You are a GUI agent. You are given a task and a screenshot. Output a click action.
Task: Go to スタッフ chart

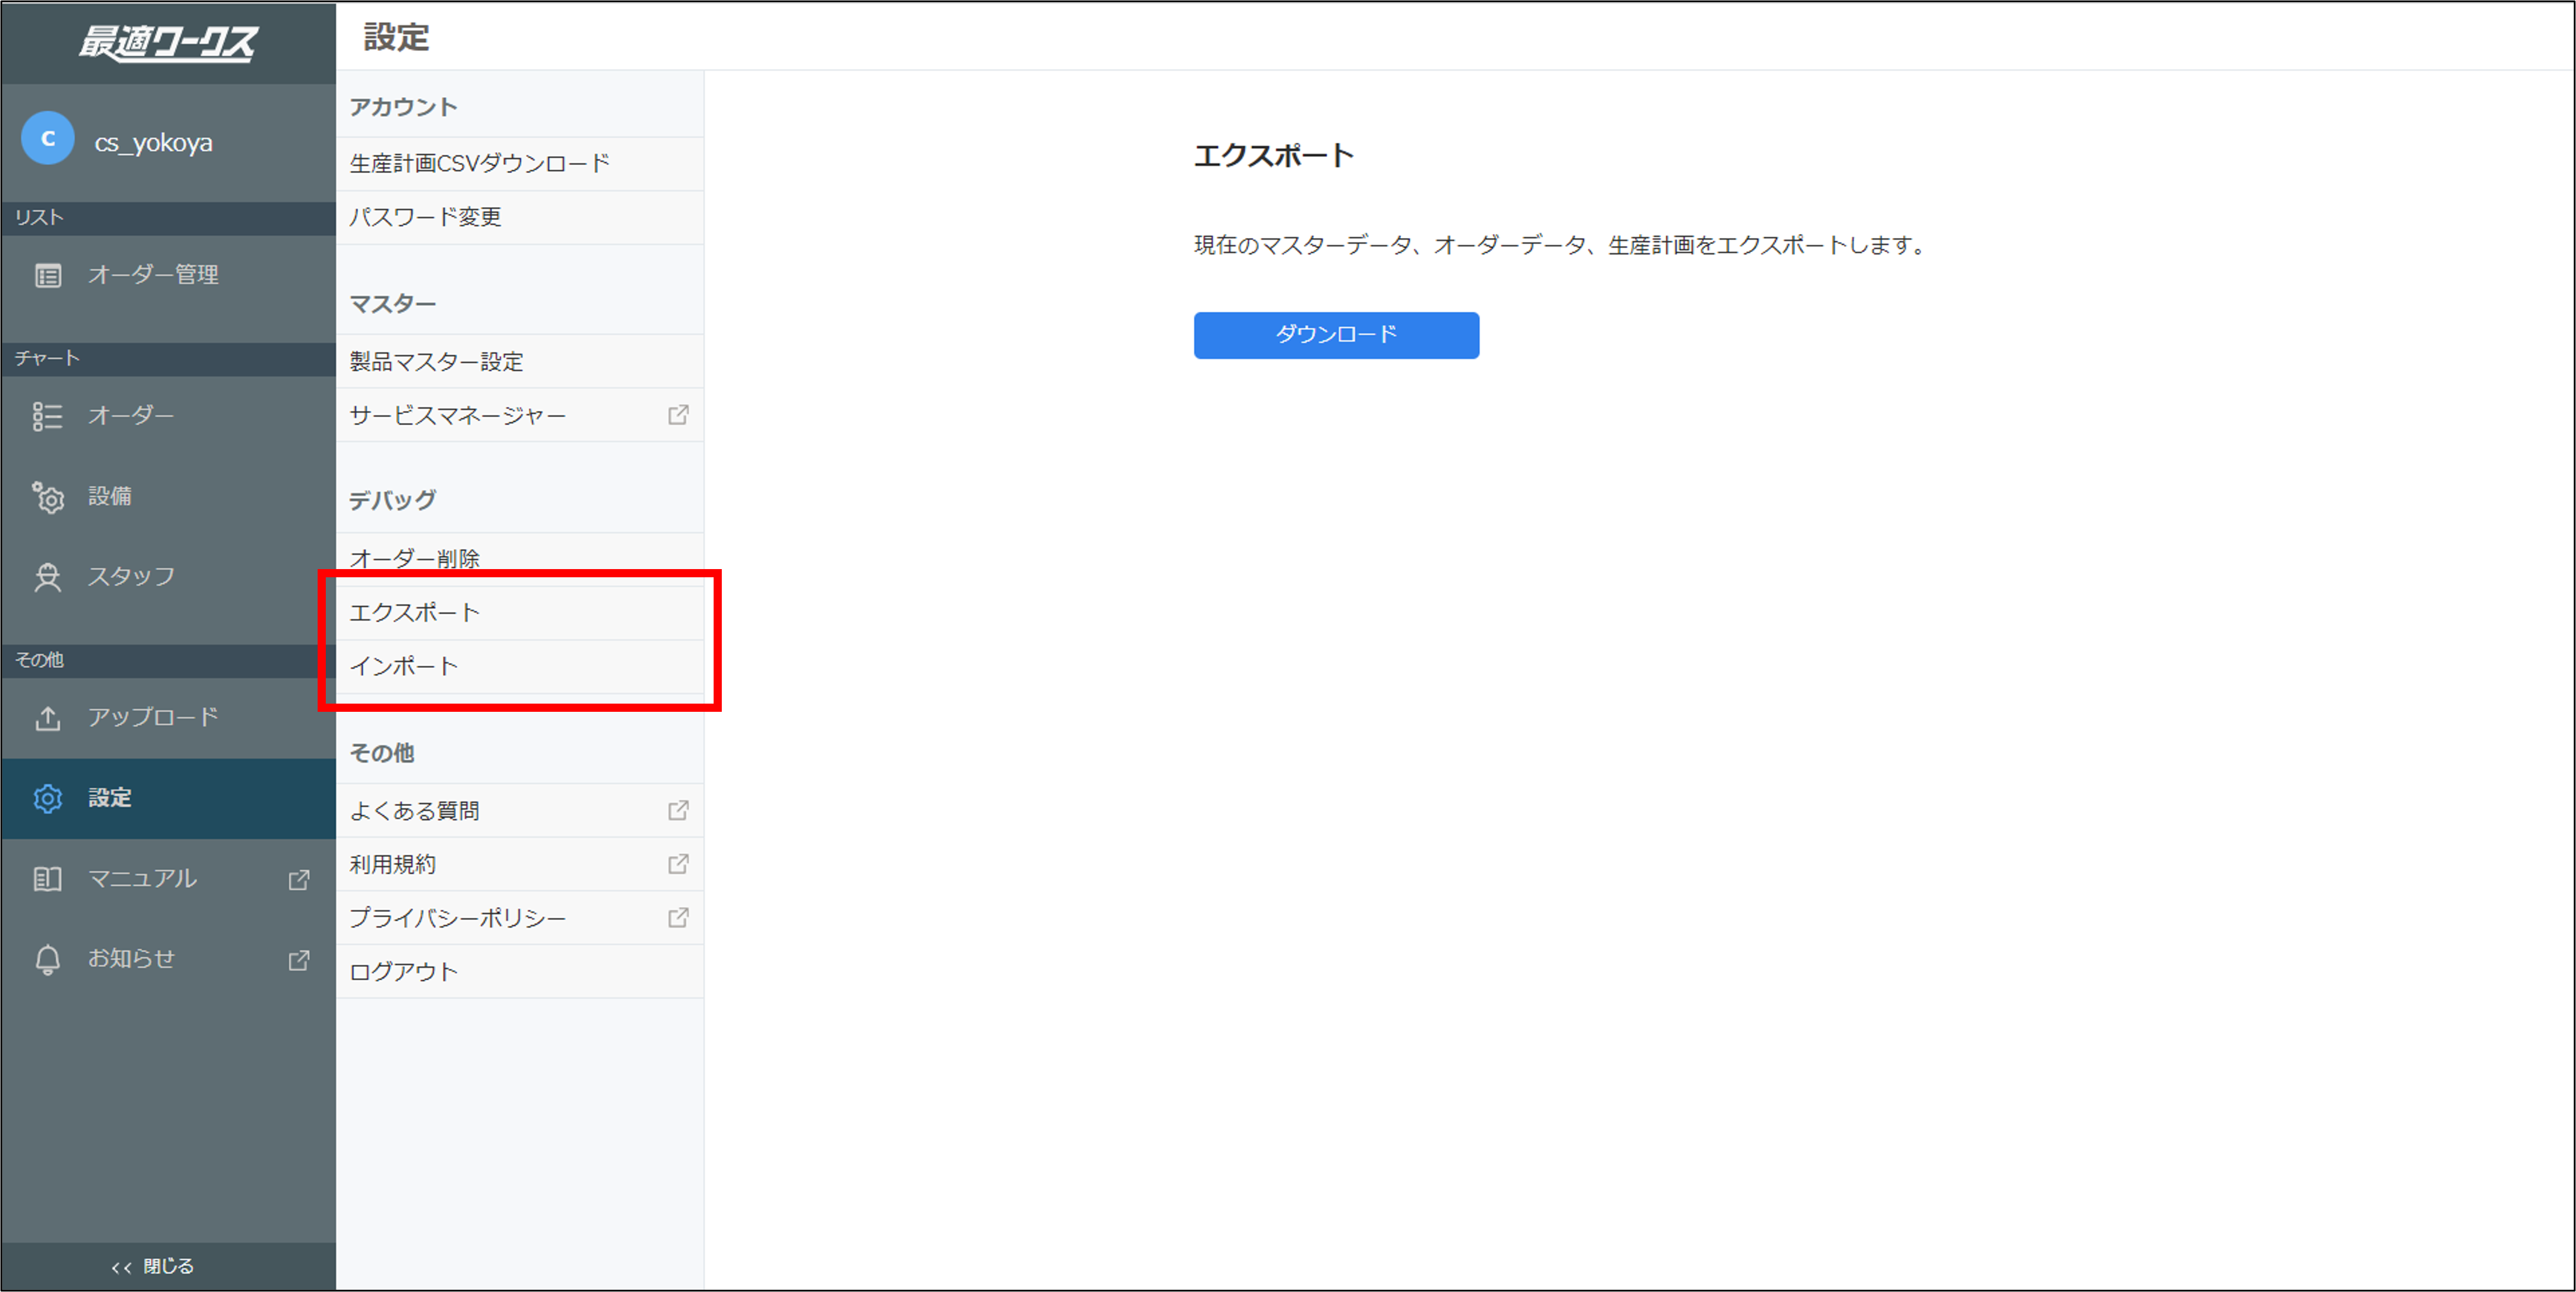pyautogui.click(x=168, y=577)
